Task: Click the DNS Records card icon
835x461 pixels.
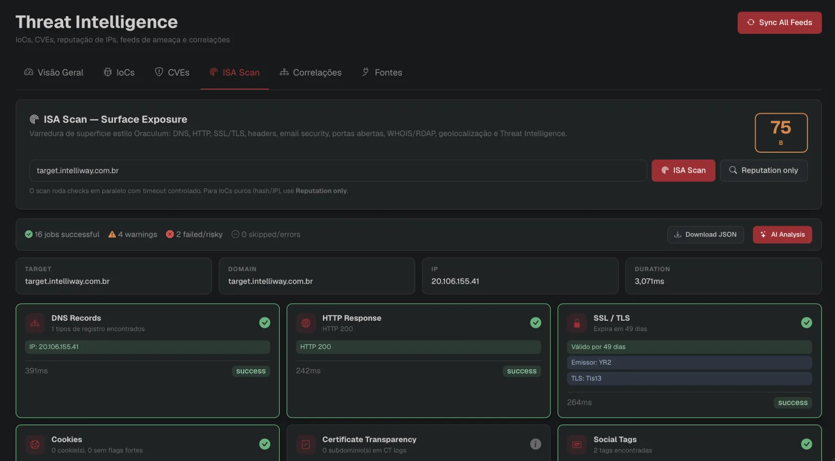Action: 35,323
